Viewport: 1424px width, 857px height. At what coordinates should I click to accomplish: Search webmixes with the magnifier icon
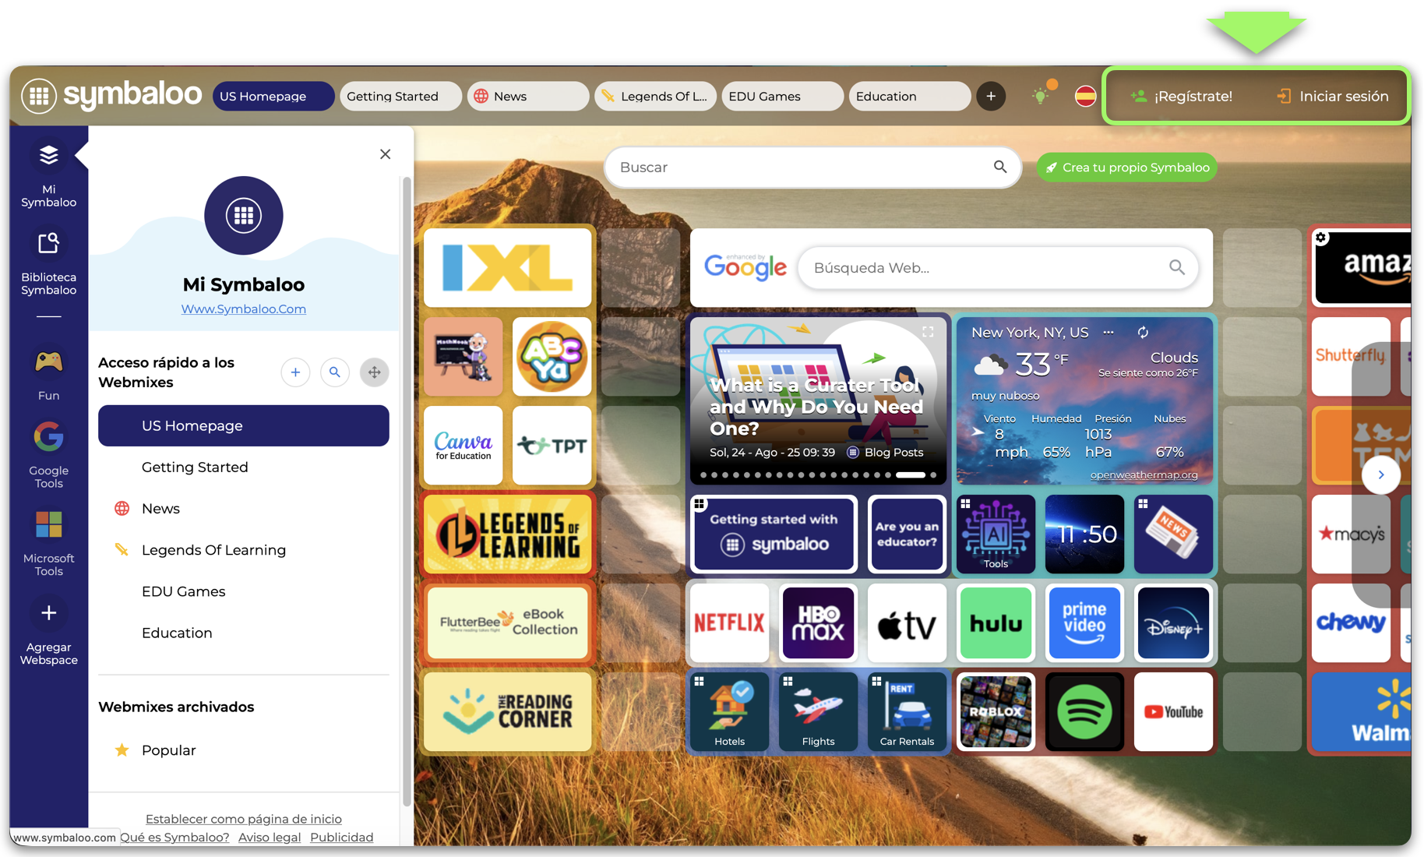click(335, 372)
